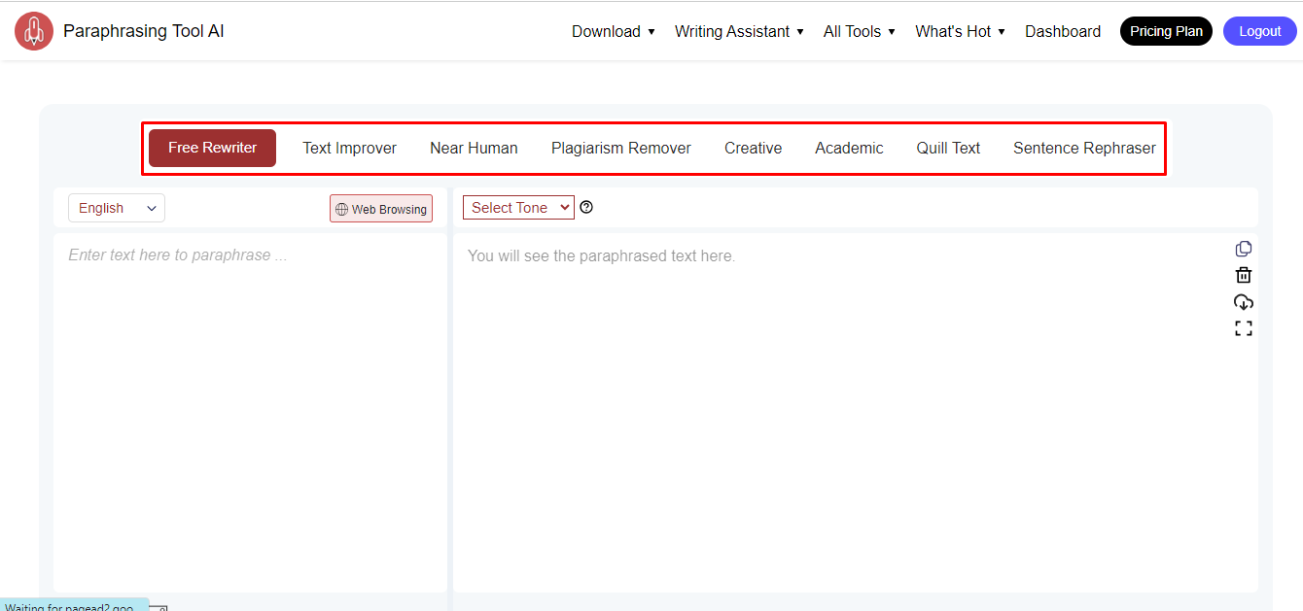Toggle the Web Browsing option
This screenshot has width=1303, height=611.
pyautogui.click(x=381, y=209)
